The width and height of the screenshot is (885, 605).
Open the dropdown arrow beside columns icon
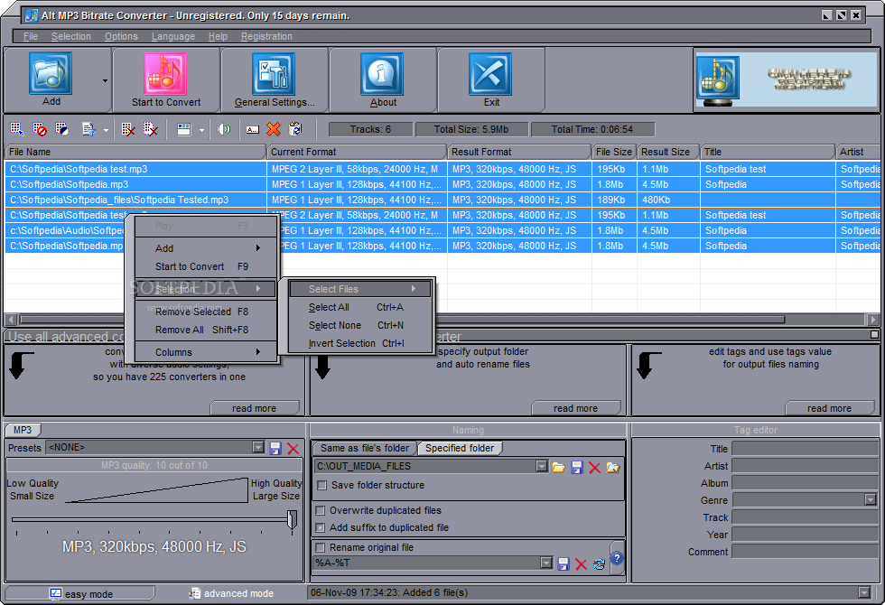201,130
